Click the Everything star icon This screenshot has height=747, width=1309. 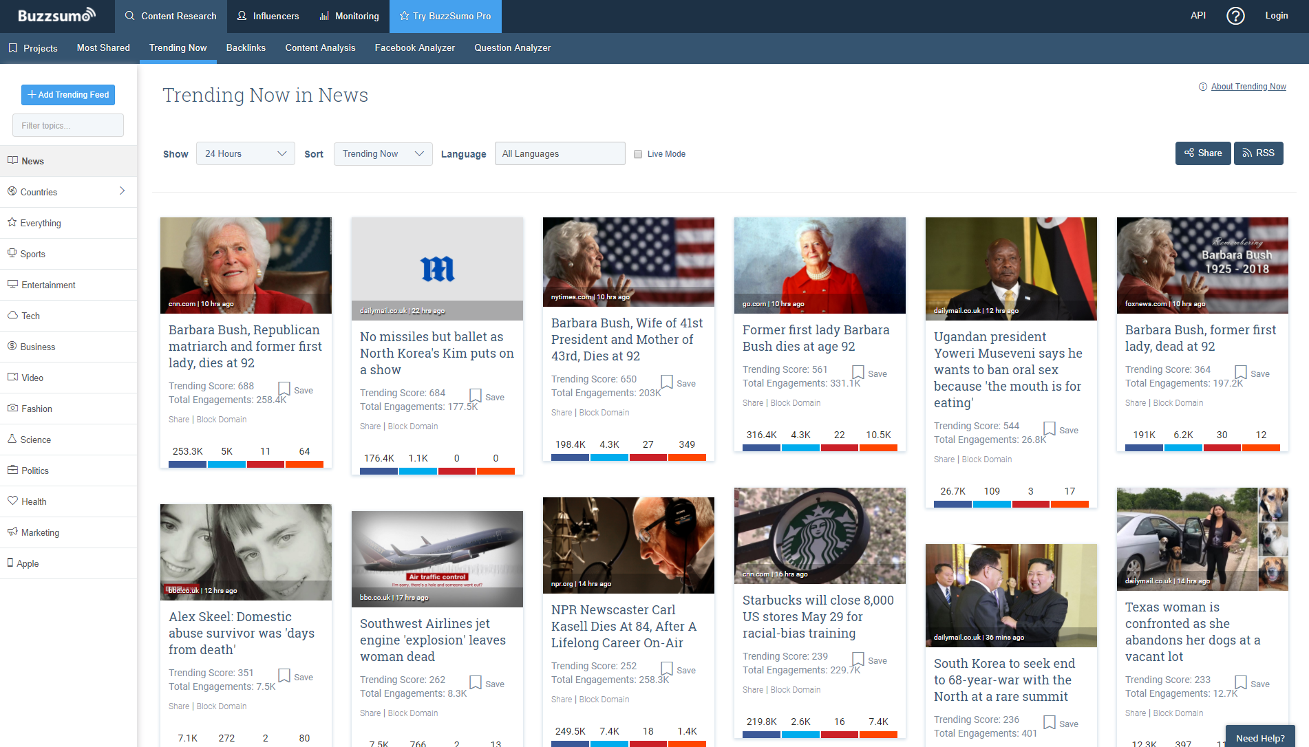point(12,222)
